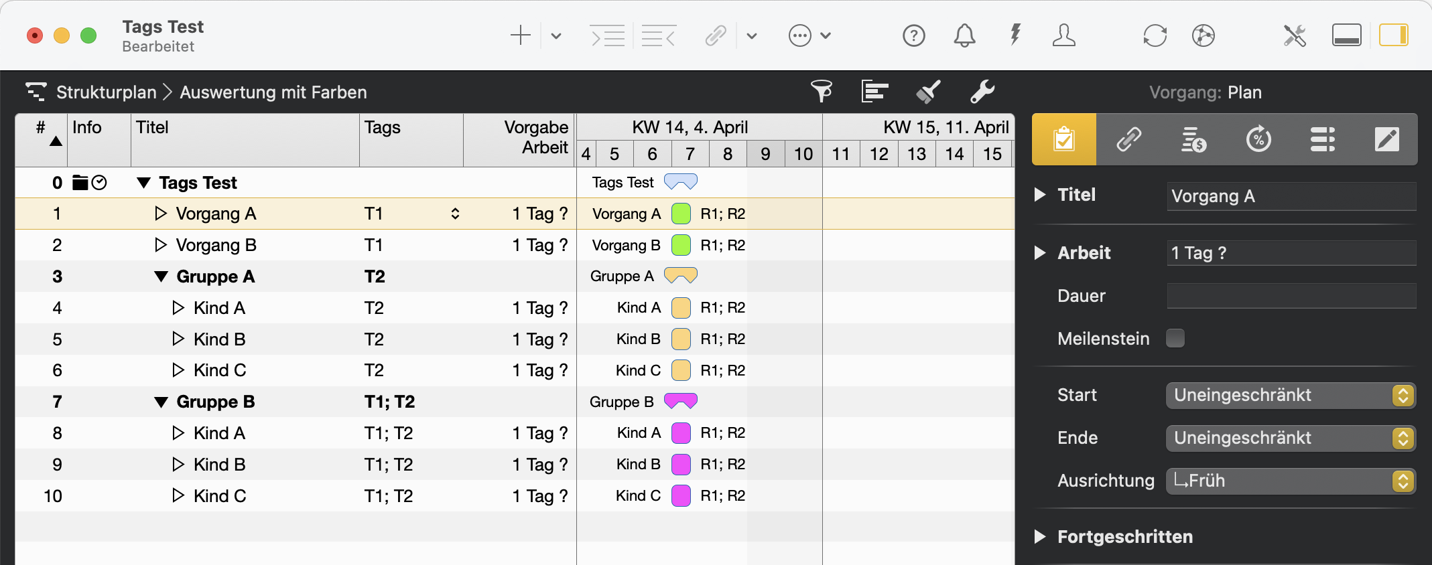Click the wrench settings icon in view bar
The image size is (1432, 565).
(982, 91)
